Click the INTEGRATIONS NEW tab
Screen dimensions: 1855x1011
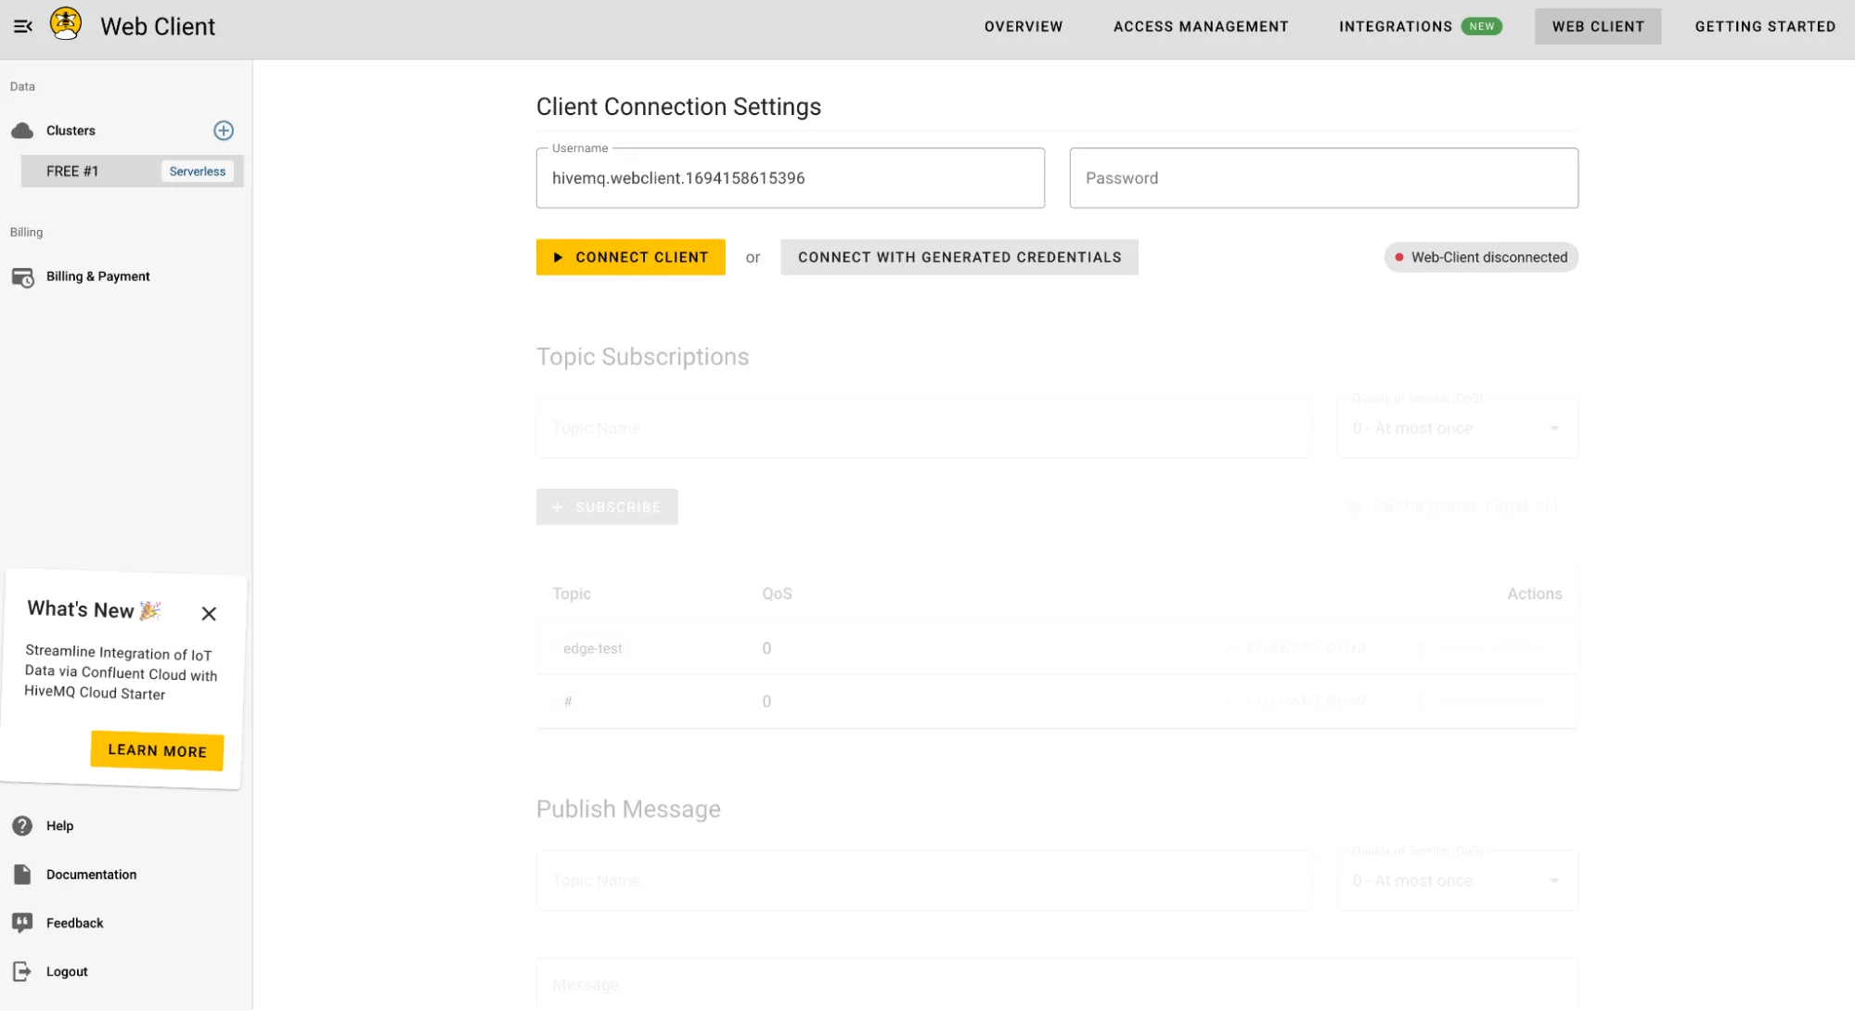(1419, 26)
